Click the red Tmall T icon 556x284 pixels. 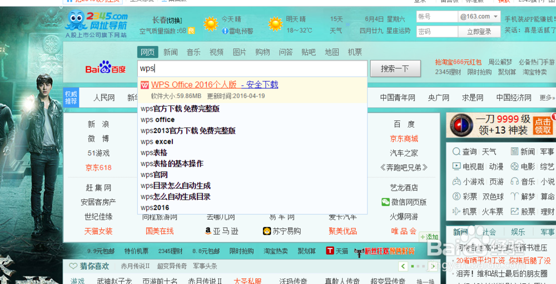330,251
